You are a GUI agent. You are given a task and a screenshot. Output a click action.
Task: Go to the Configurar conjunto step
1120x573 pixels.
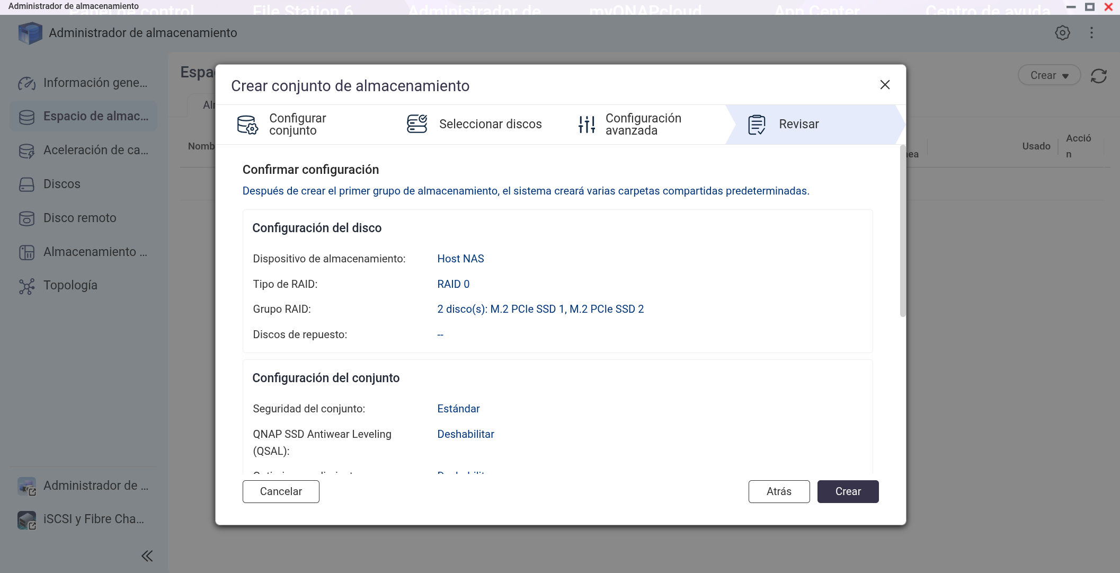[x=297, y=125]
